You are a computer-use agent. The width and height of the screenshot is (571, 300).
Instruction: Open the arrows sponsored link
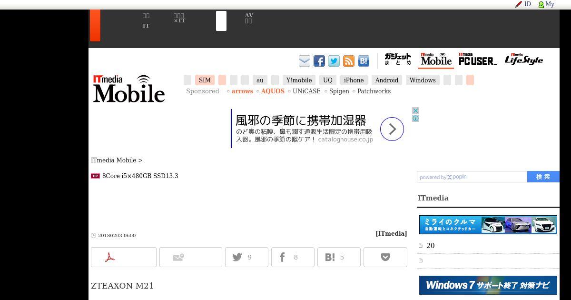(x=242, y=91)
